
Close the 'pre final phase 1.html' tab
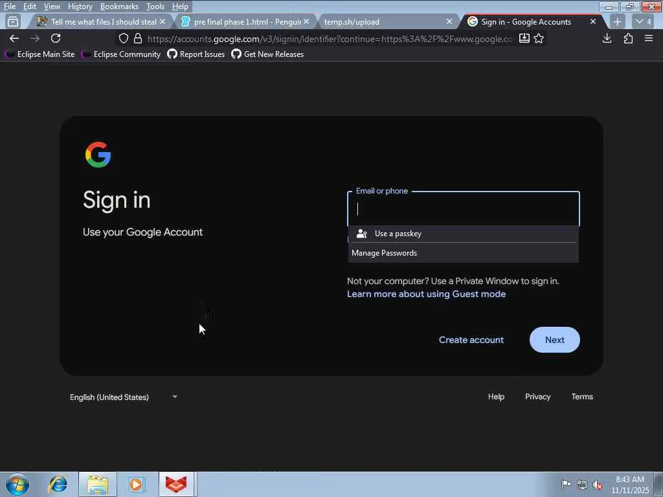point(306,21)
